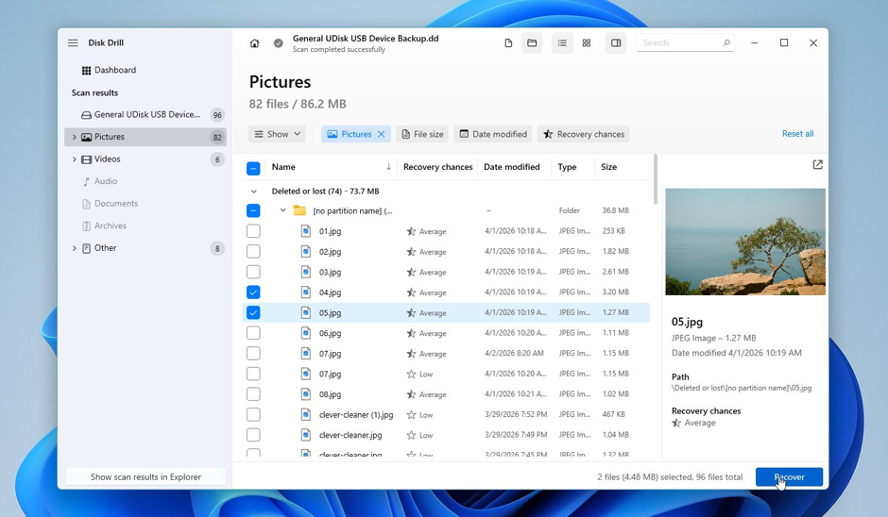Click Other category in sidebar
Viewport: 888px width, 517px height.
click(x=145, y=248)
